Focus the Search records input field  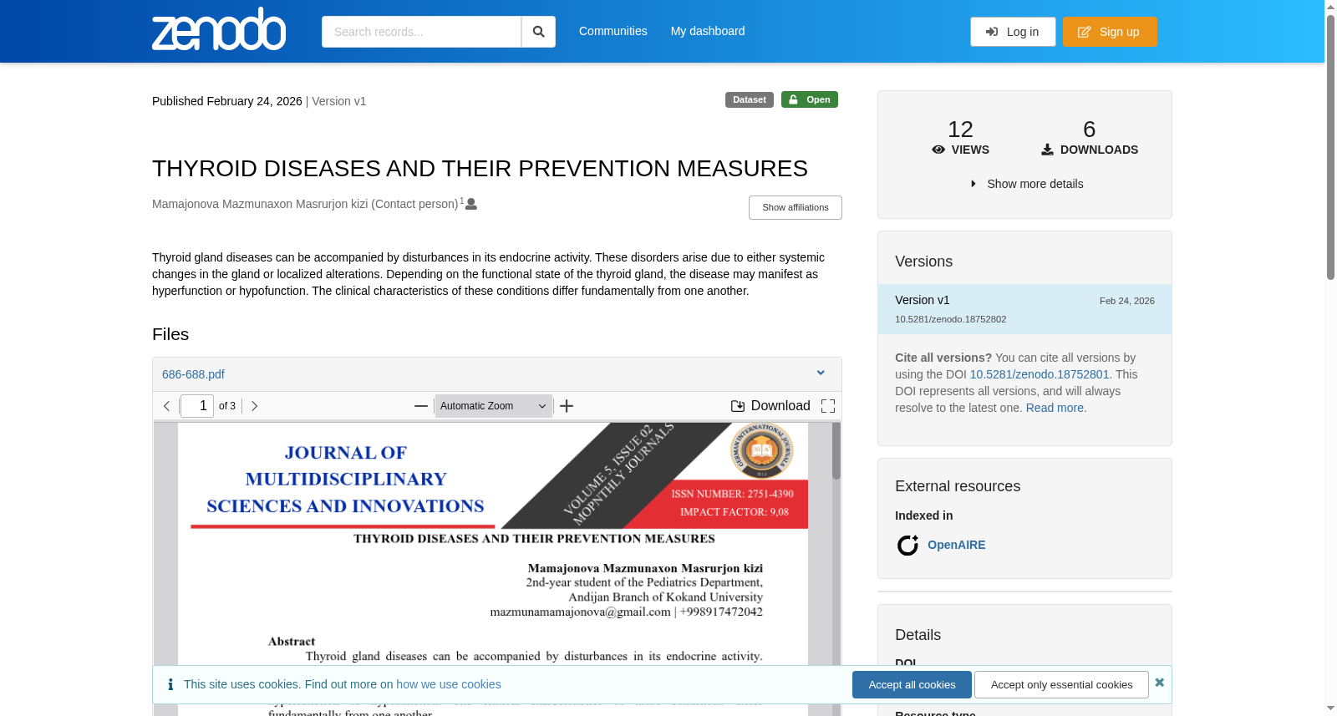[421, 32]
